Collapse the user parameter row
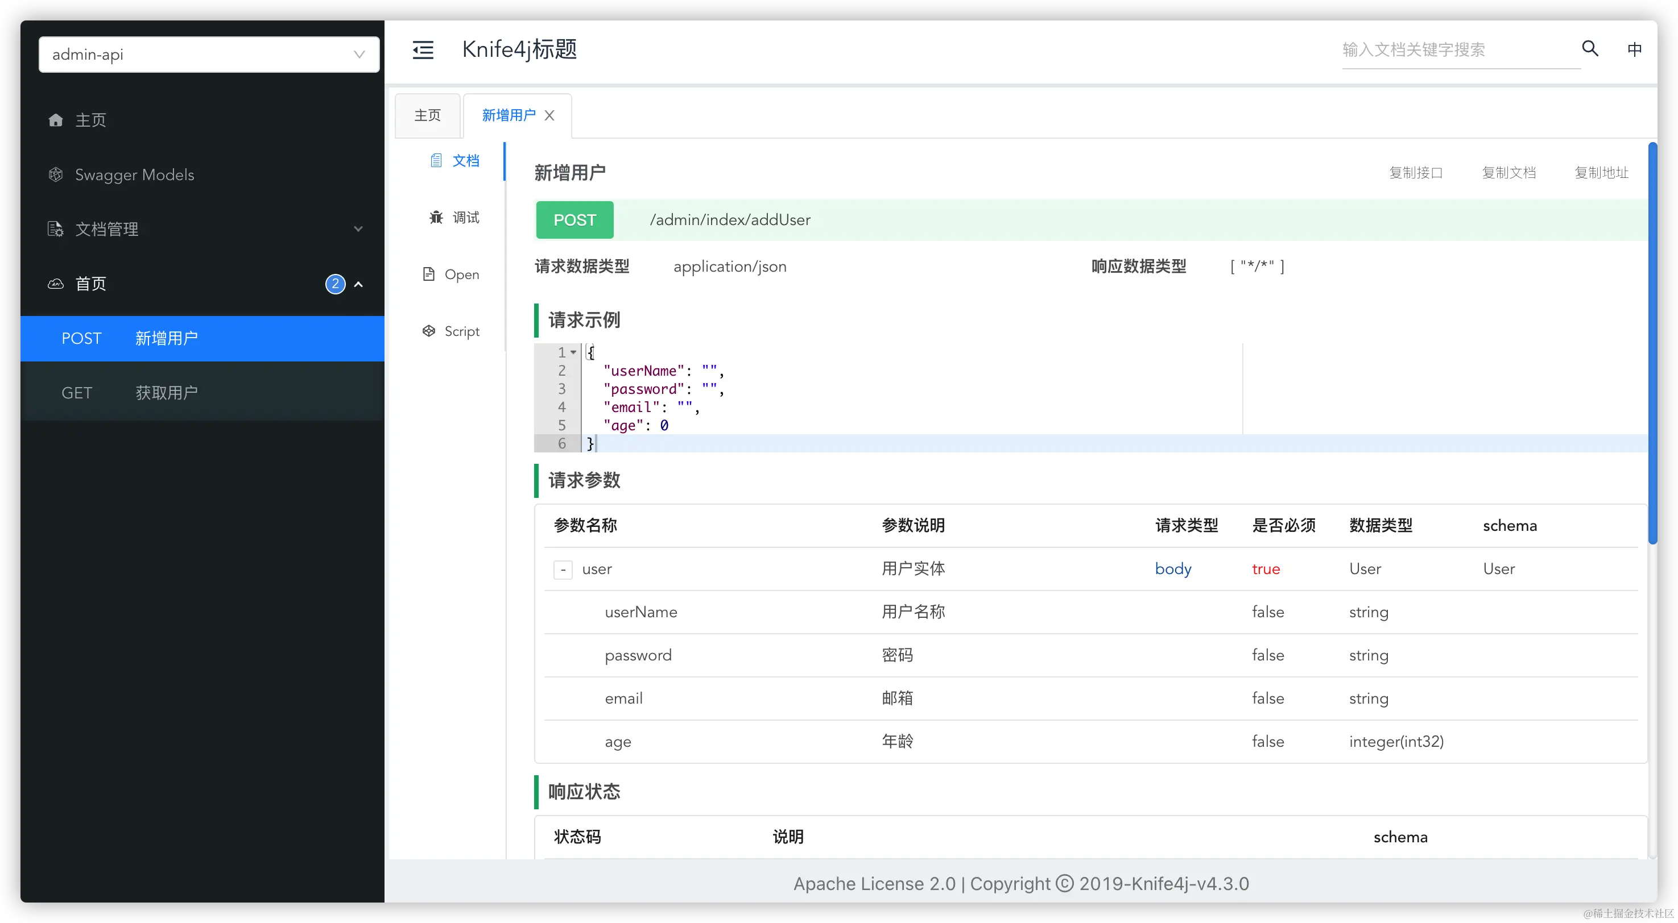 (x=563, y=569)
